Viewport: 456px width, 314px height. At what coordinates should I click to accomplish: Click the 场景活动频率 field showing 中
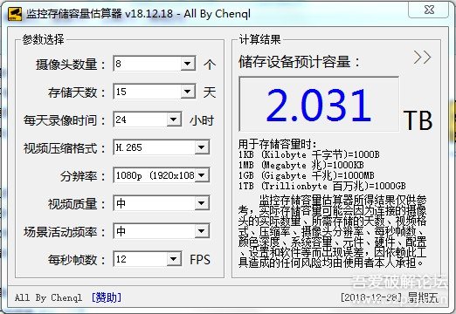pos(161,231)
